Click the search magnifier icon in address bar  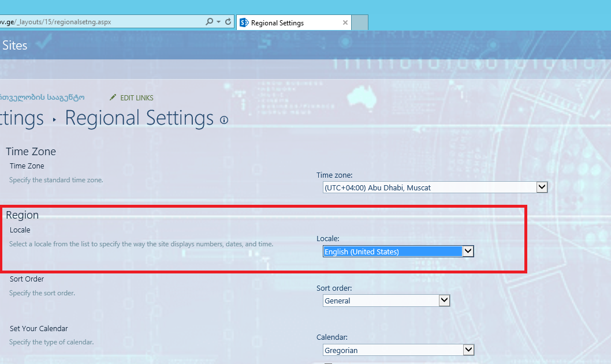pyautogui.click(x=209, y=22)
